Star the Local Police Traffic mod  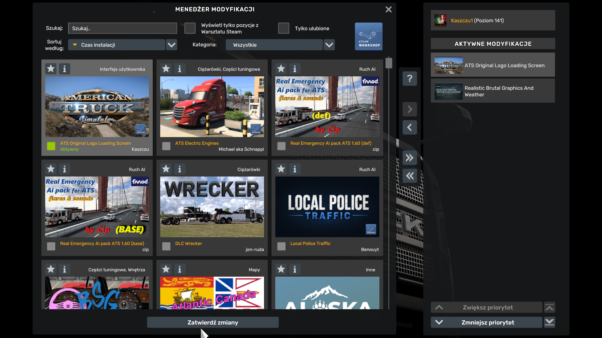tap(281, 169)
